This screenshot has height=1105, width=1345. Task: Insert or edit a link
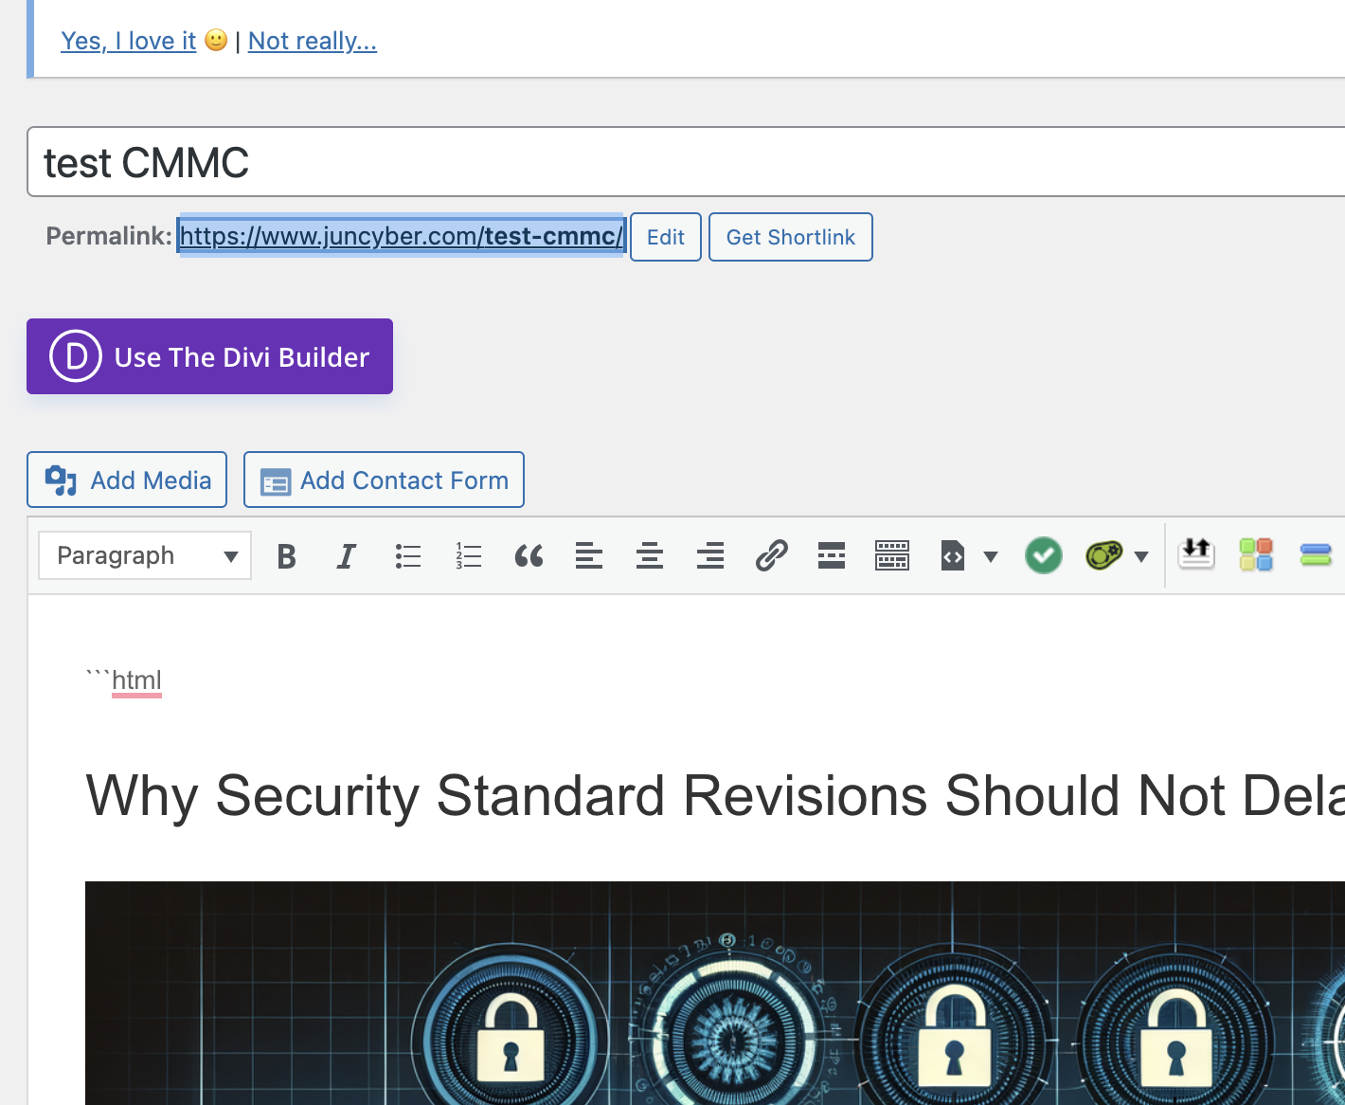[771, 556]
